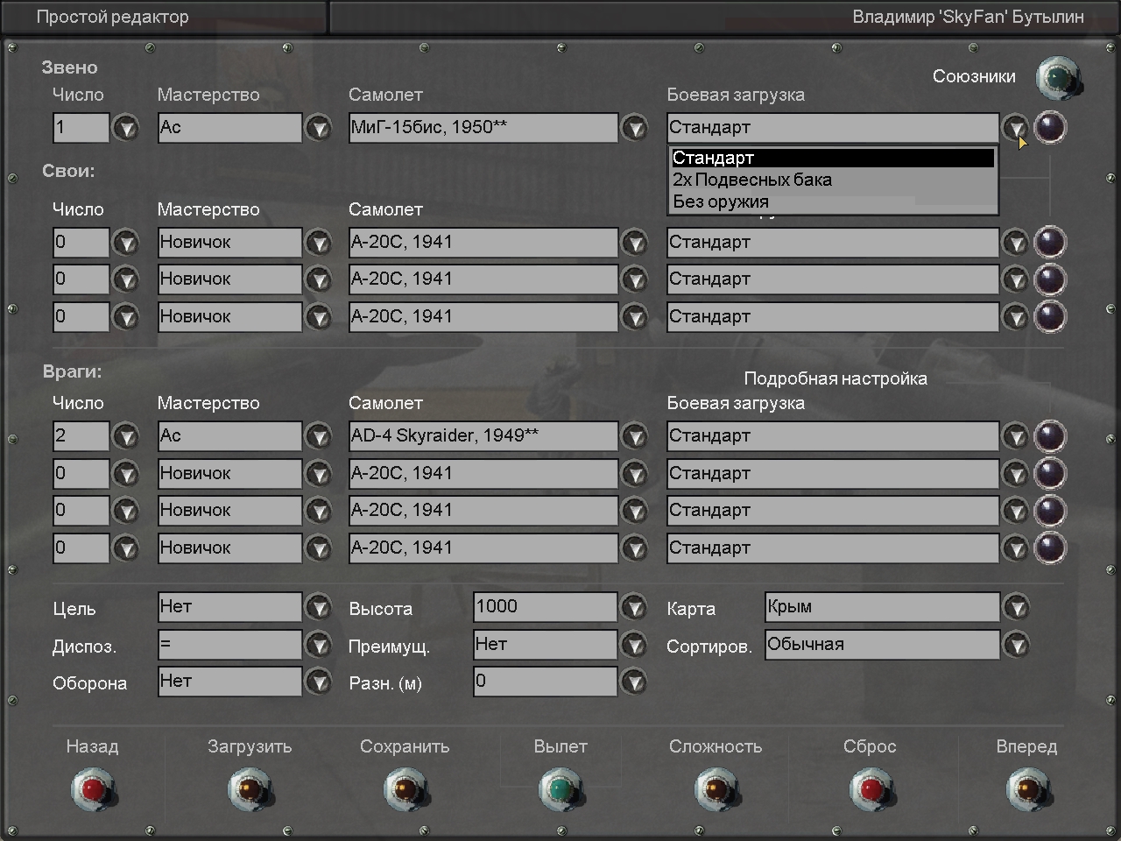This screenshot has height=841, width=1121.
Task: Open the Преимущ. advantage dropdown arrow
Action: (x=634, y=645)
